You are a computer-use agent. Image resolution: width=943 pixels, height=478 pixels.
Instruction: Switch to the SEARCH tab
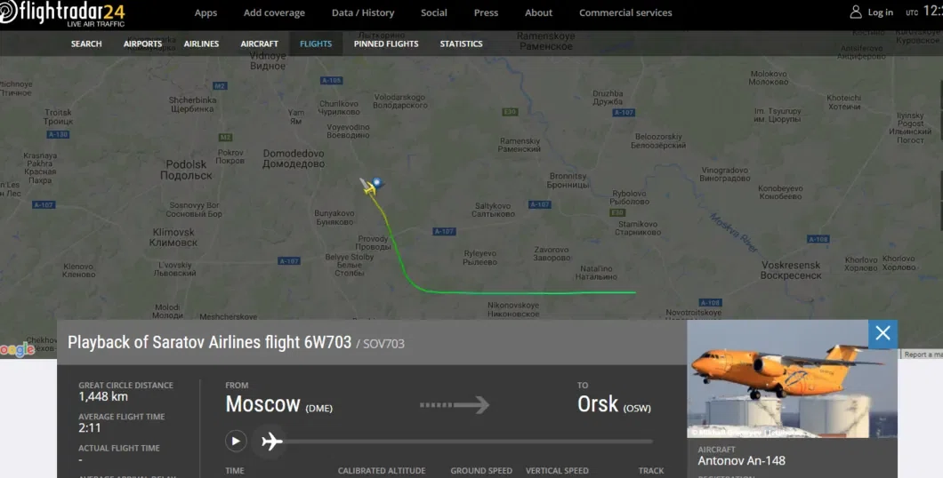pyautogui.click(x=86, y=44)
